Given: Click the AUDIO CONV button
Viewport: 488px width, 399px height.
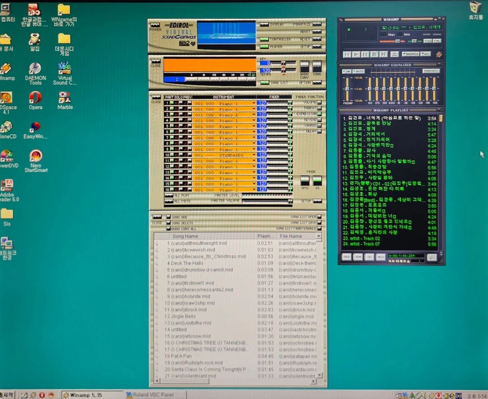Looking at the screenshot, I should click(304, 66).
